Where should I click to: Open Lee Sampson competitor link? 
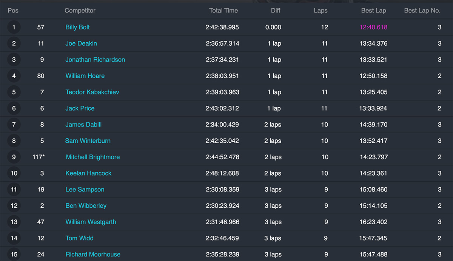[x=85, y=190]
